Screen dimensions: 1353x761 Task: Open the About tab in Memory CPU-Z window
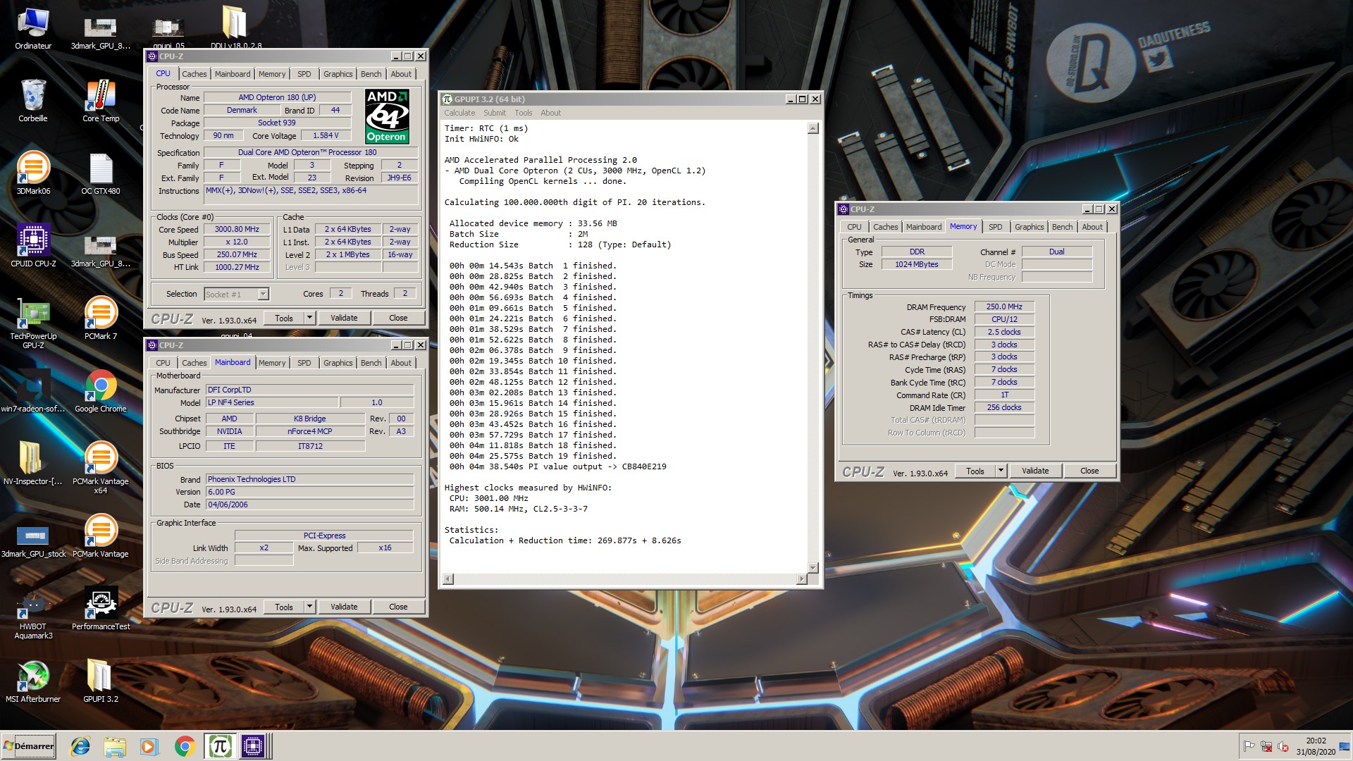tap(1092, 227)
